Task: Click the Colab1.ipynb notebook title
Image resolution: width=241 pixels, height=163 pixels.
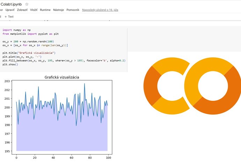Action: pos(11,4)
